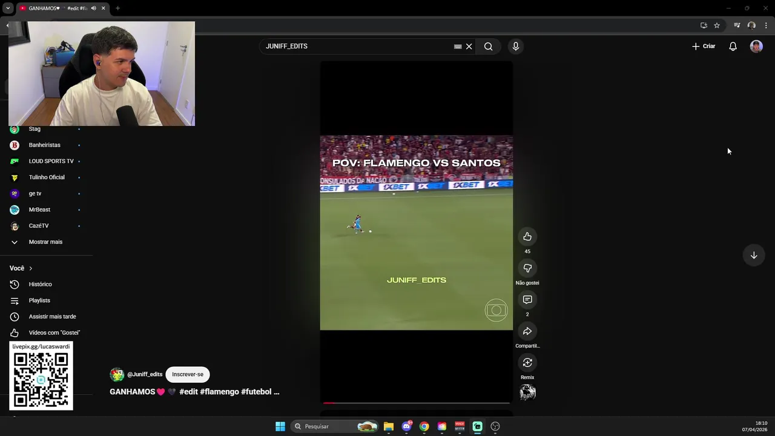Seek on the short's red progress bar
This screenshot has height=436, width=775.
pyautogui.click(x=417, y=403)
